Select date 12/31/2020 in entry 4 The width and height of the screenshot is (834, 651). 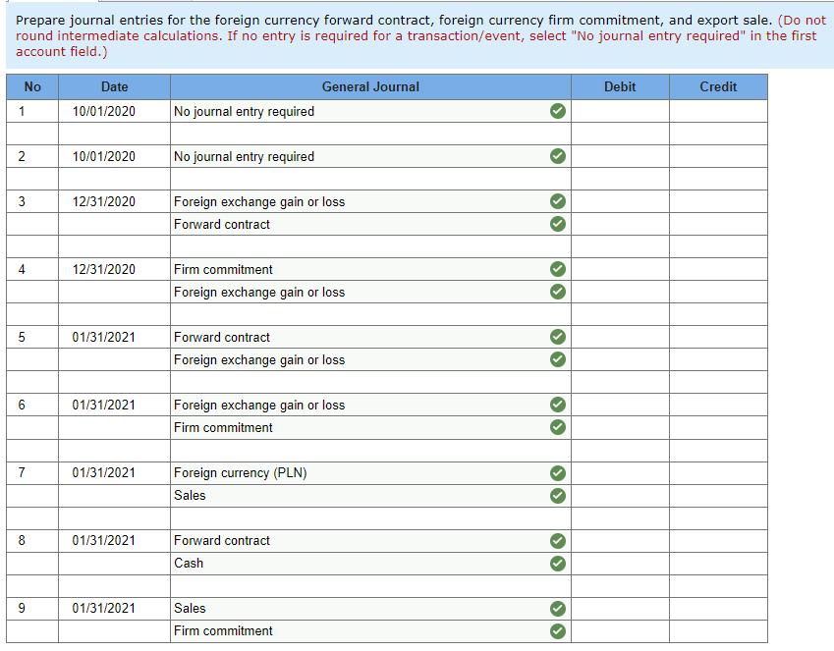pyautogui.click(x=104, y=269)
